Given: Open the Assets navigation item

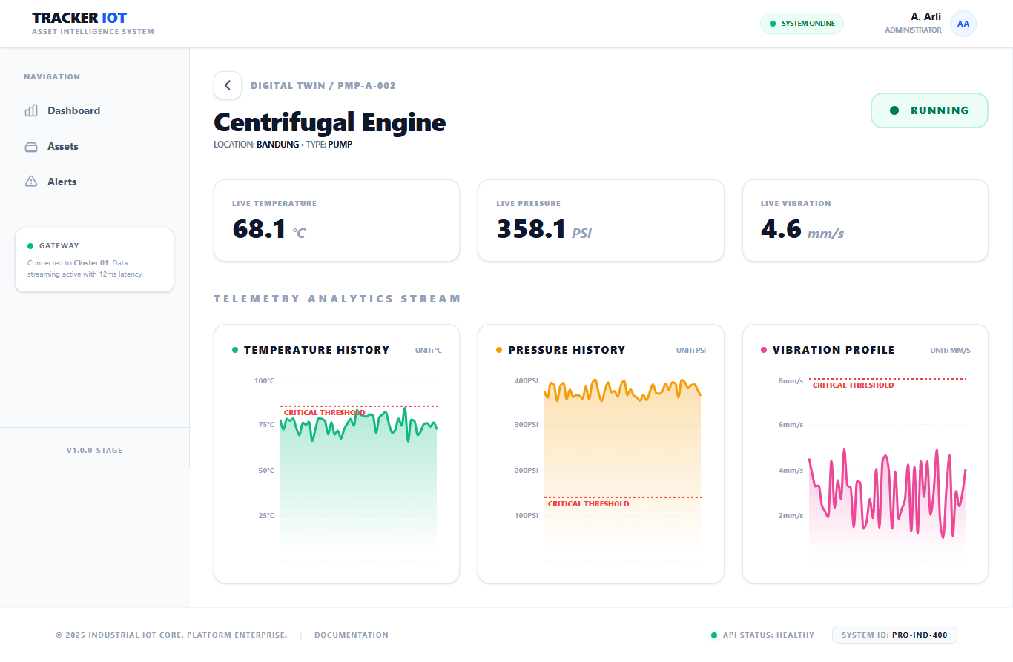Looking at the screenshot, I should click(x=95, y=146).
